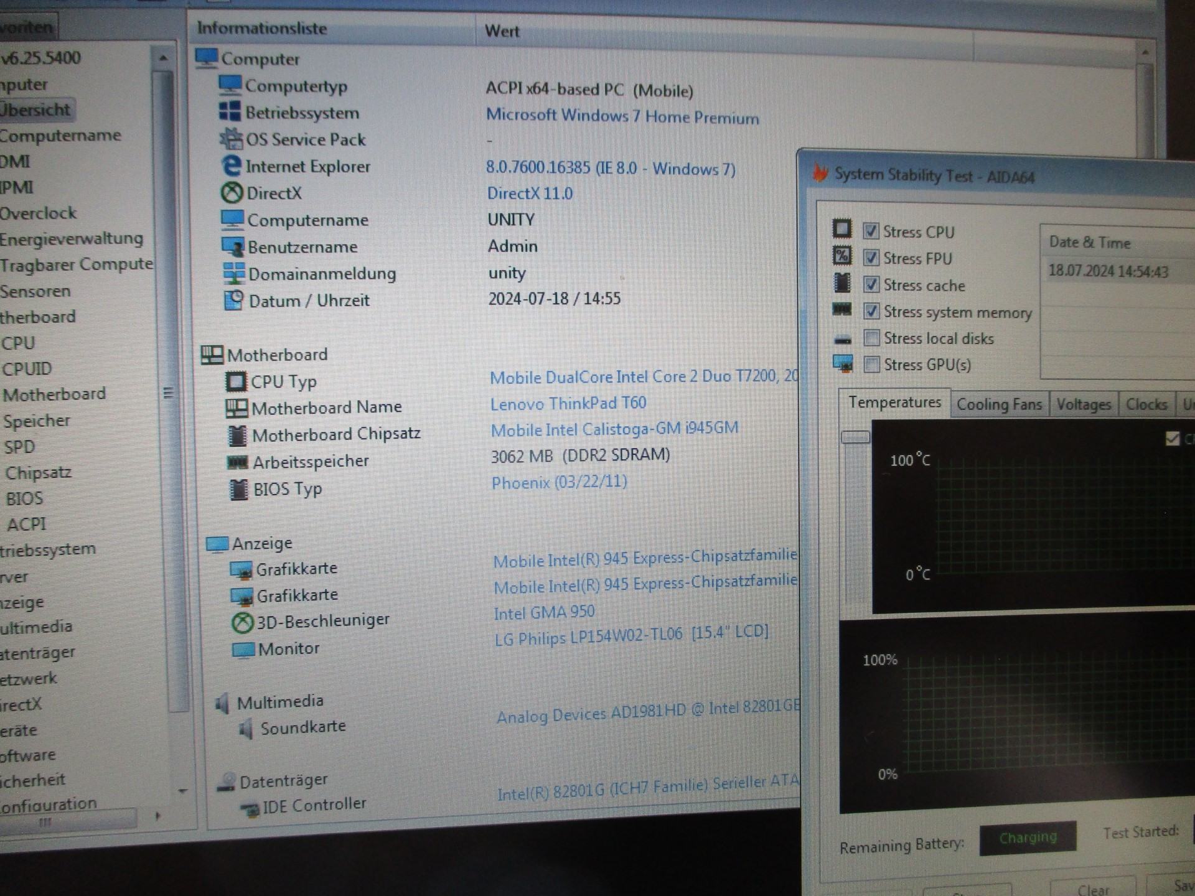Switch to the Voltages tab
This screenshot has height=896, width=1195.
[1084, 404]
